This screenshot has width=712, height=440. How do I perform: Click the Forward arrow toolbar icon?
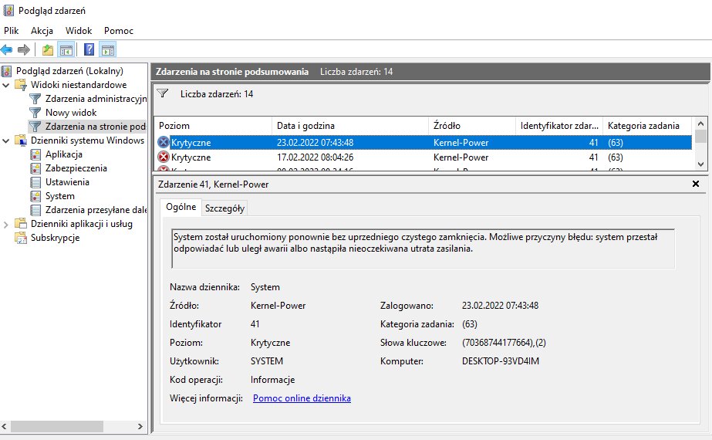[x=24, y=49]
